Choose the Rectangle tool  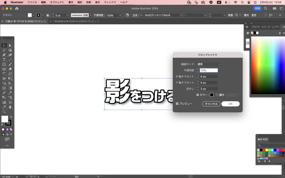click(x=4, y=65)
